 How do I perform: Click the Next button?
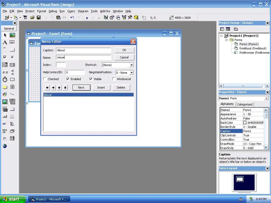pyautogui.click(x=81, y=87)
